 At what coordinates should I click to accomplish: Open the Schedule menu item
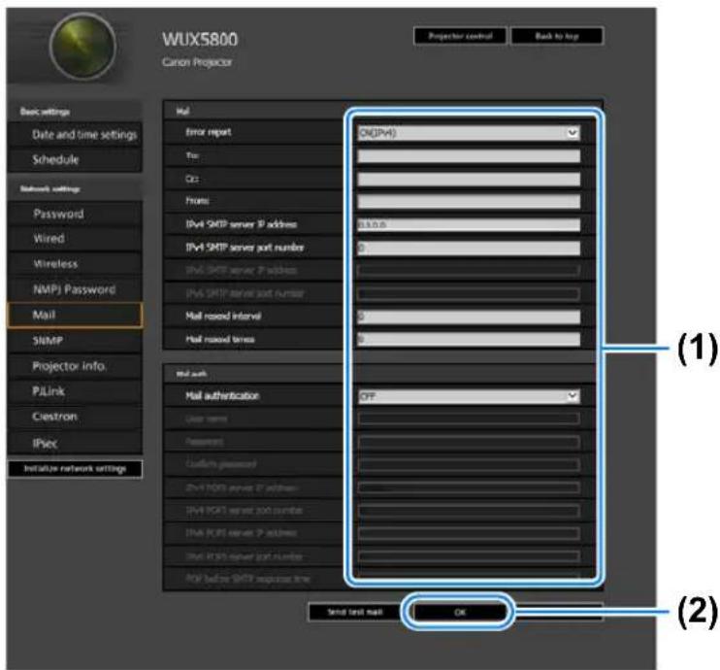(75, 159)
